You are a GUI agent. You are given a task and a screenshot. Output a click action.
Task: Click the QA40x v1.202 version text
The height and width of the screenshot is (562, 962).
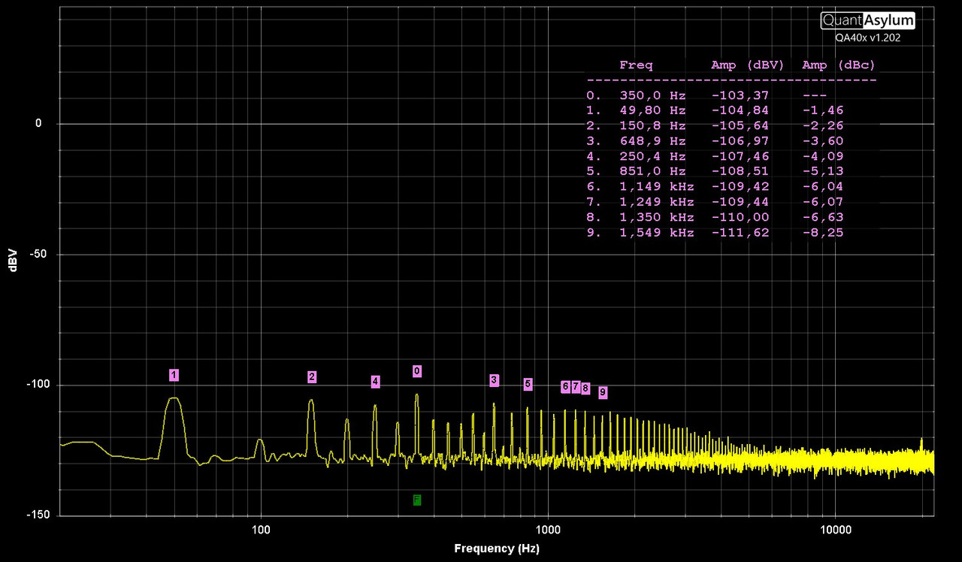point(868,37)
